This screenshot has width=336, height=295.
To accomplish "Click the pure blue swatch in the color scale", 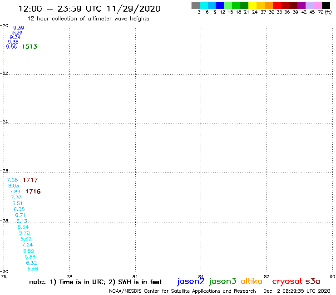I will click(220, 5).
